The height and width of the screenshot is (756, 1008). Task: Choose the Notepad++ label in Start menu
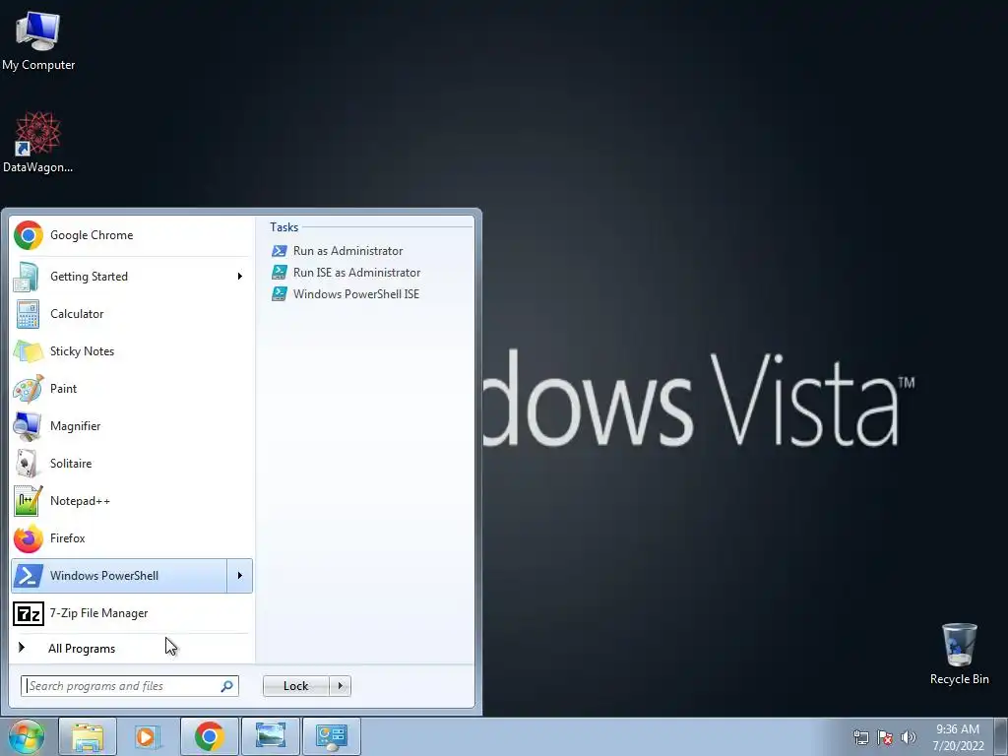[80, 501]
